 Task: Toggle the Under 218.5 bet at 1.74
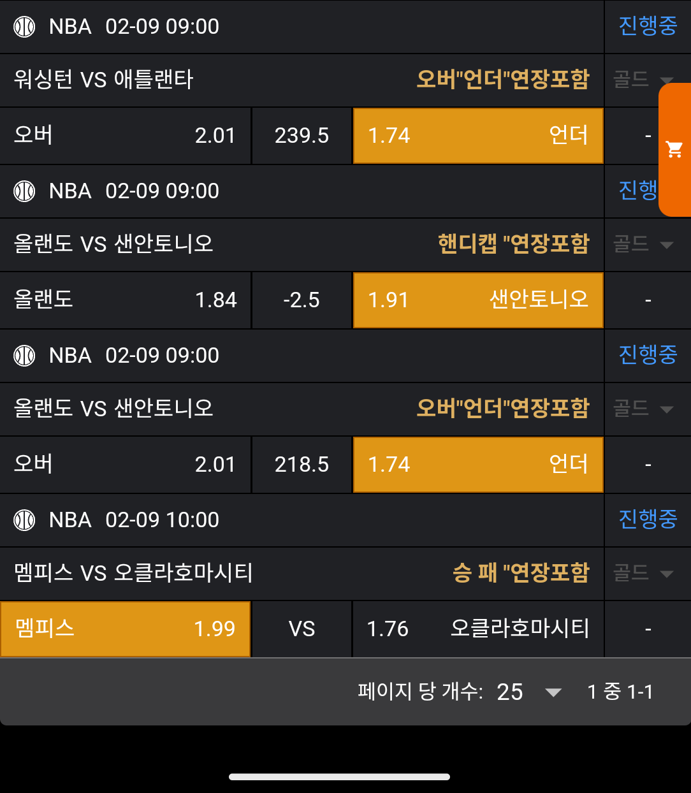click(477, 465)
